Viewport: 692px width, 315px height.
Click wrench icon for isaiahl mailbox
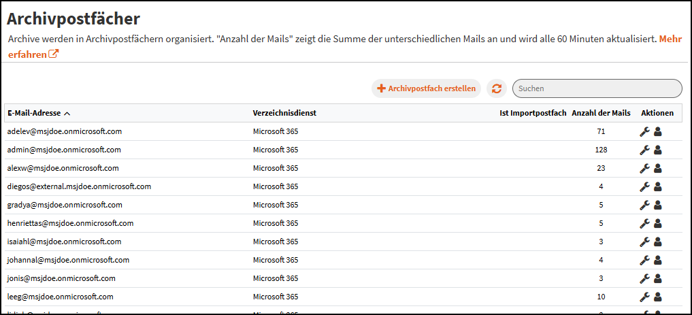coord(644,242)
